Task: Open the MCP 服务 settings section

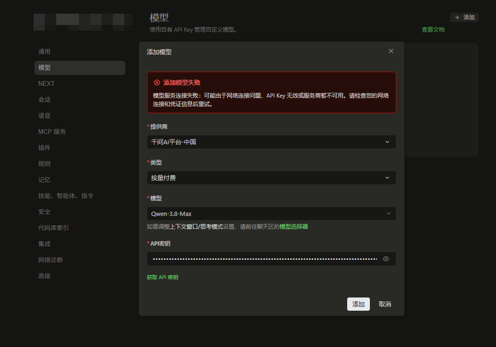Action: (x=52, y=132)
